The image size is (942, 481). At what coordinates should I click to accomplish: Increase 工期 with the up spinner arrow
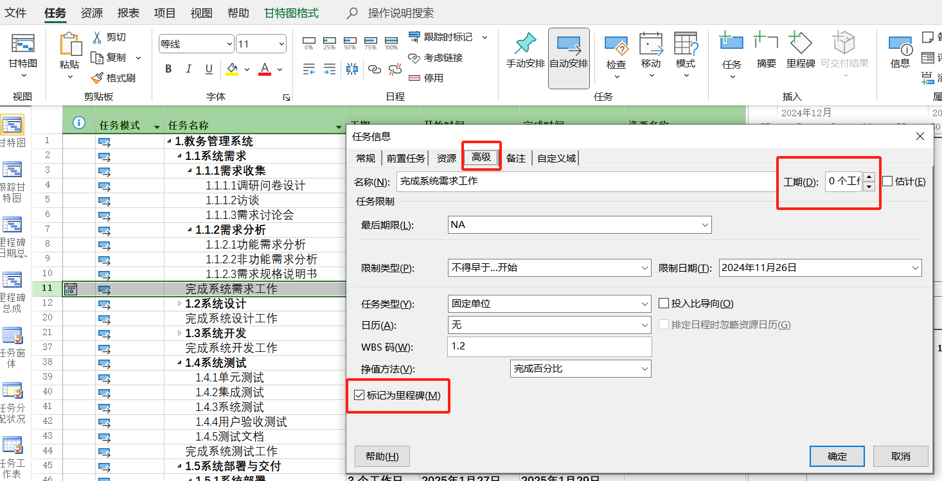point(869,177)
